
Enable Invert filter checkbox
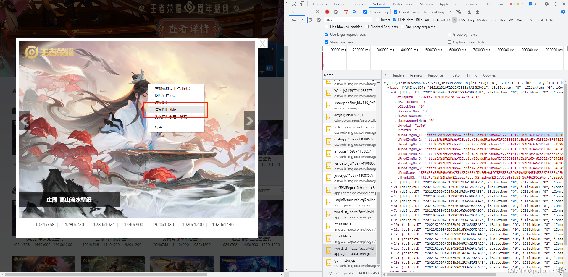tap(377, 20)
